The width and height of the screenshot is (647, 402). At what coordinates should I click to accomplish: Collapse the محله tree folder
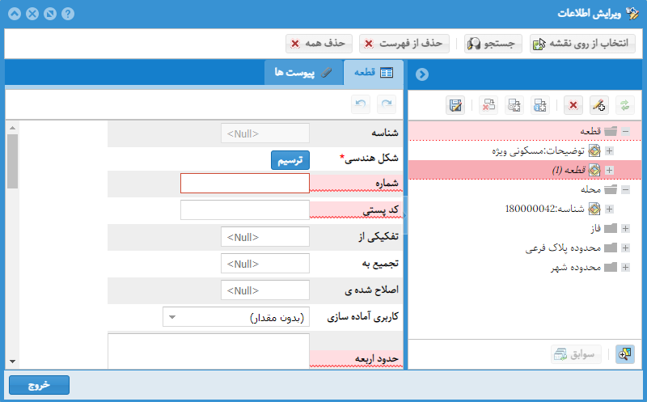[x=625, y=189]
